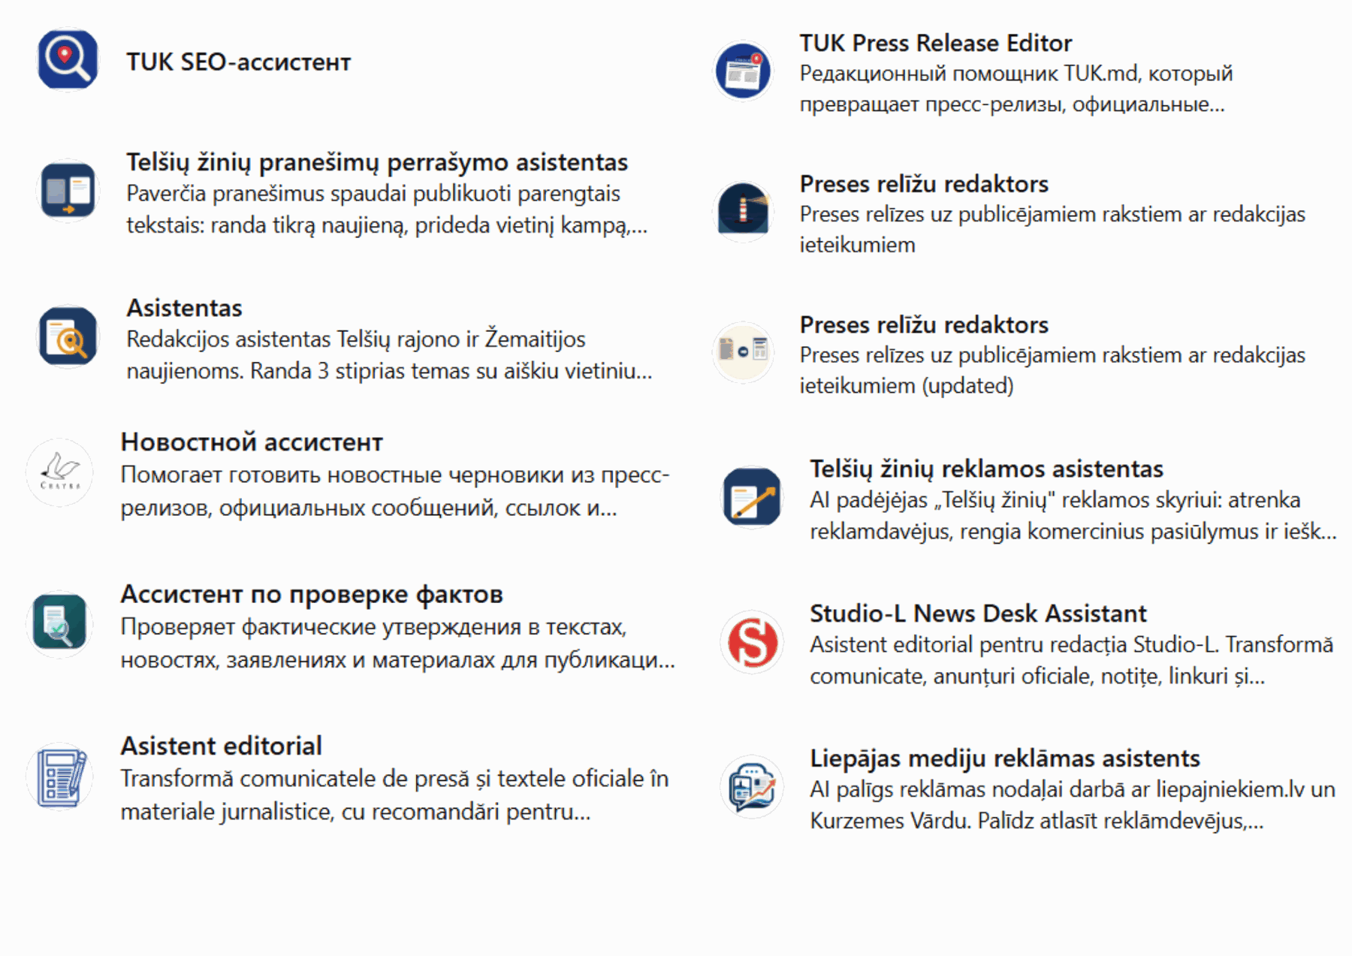Click the Asistent editorial checklist icon
Viewport: 1352px width, 956px height.
(x=60, y=776)
